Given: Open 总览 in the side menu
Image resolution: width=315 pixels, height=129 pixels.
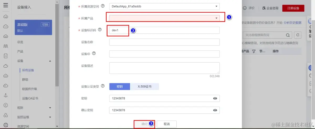Looking at the screenshot, I should (x=20, y=42).
